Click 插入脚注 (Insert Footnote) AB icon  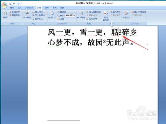pos(27,15)
